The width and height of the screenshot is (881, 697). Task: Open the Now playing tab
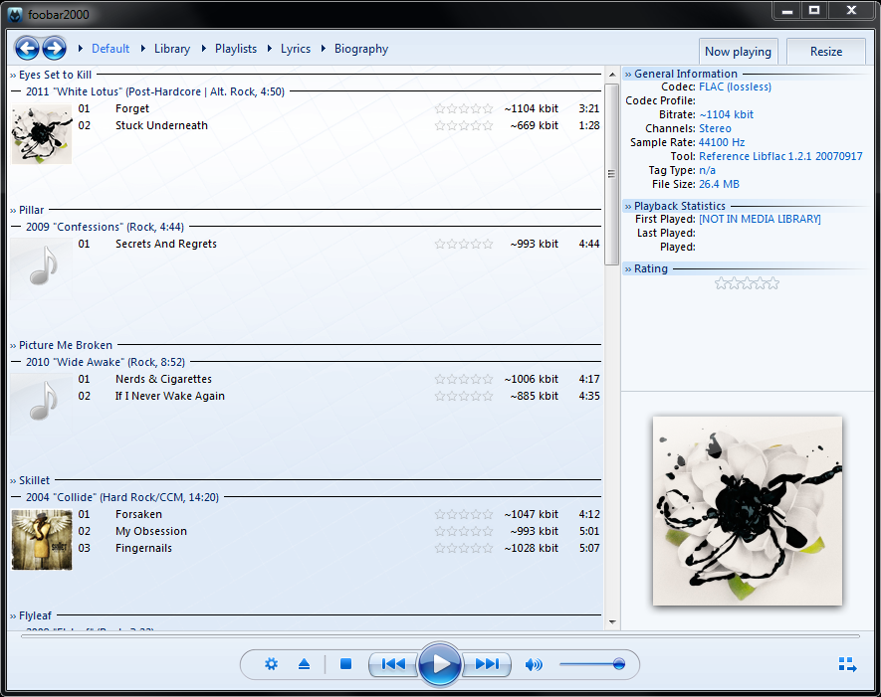(738, 52)
